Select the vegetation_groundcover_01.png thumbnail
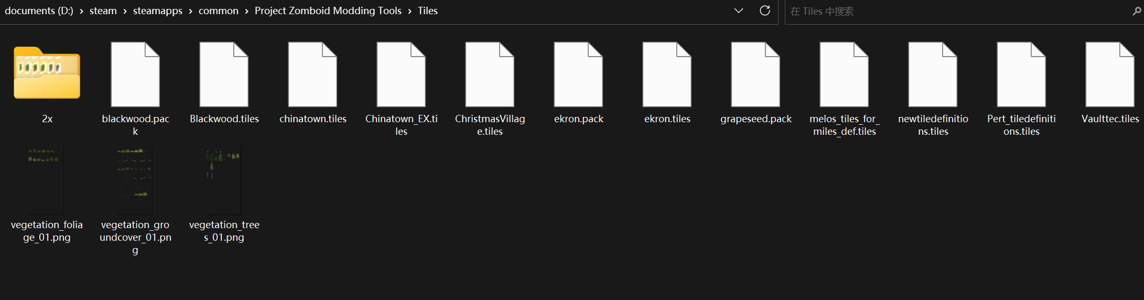This screenshot has width=1144, height=300. coord(135,180)
